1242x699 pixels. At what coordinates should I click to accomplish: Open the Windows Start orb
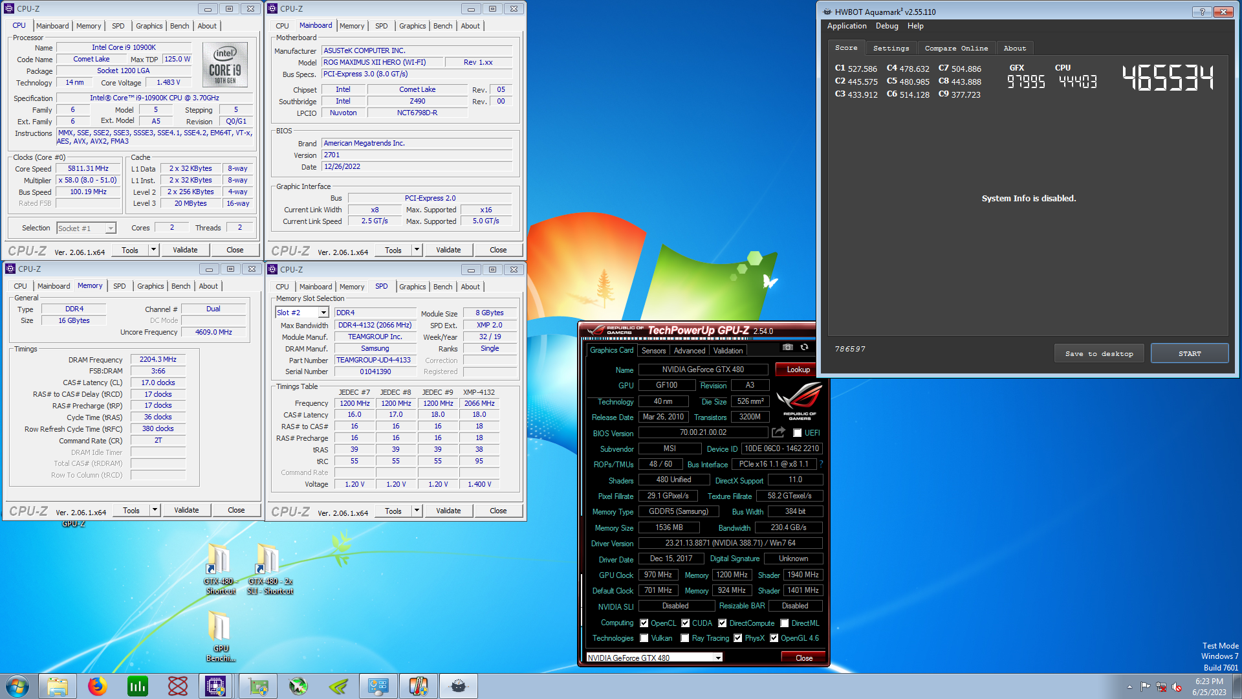[x=17, y=686]
